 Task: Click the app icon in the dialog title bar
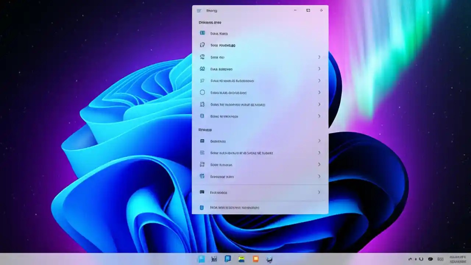(200, 10)
